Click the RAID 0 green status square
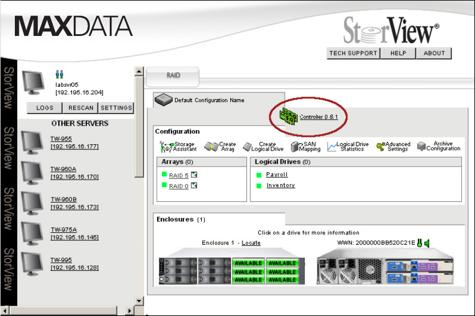The height and width of the screenshot is (316, 475). coord(164,185)
